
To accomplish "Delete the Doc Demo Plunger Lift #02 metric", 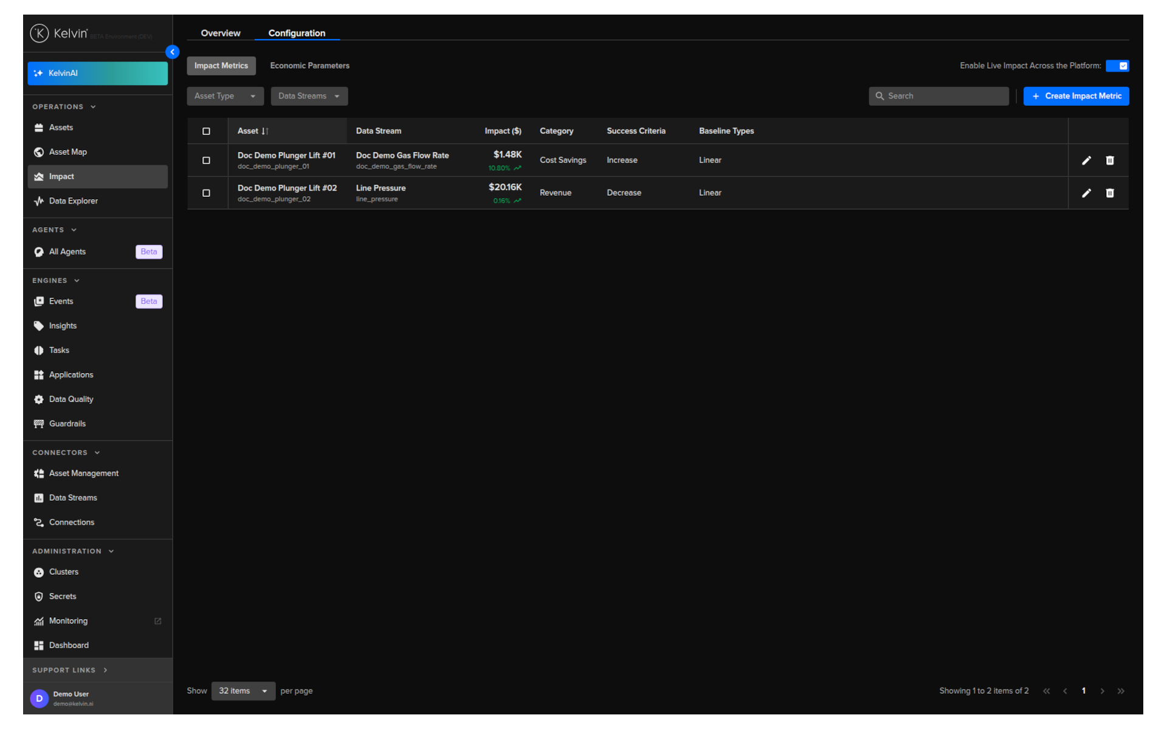I will click(1110, 193).
